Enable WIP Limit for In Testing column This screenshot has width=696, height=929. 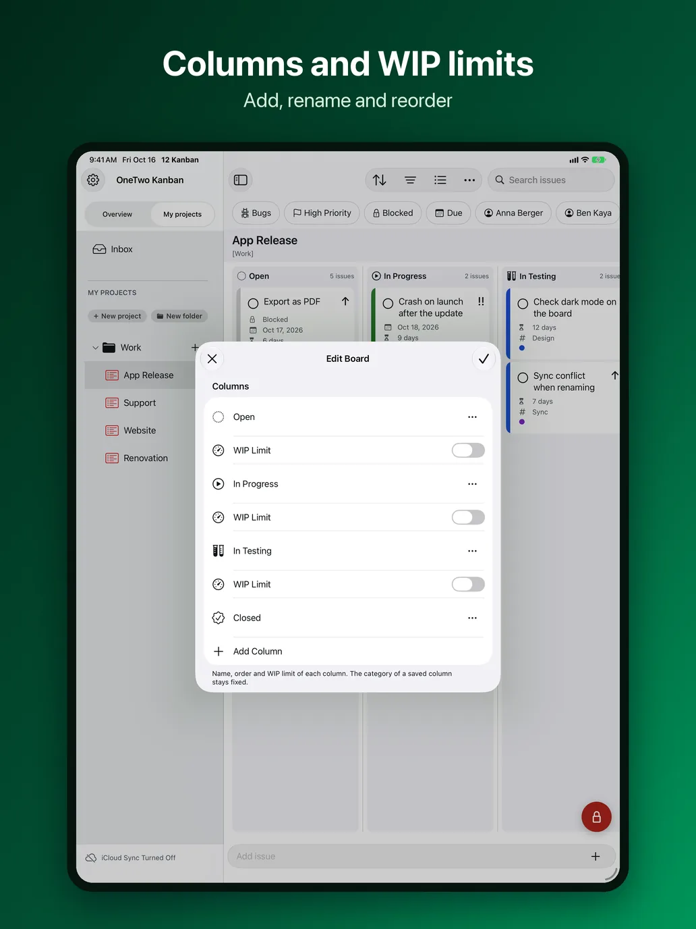pyautogui.click(x=468, y=584)
